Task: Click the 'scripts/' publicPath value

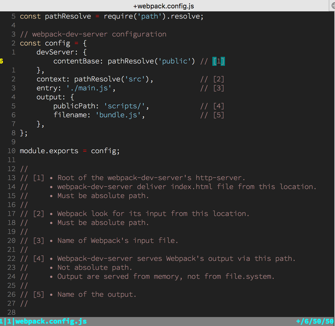Action: click(x=124, y=106)
